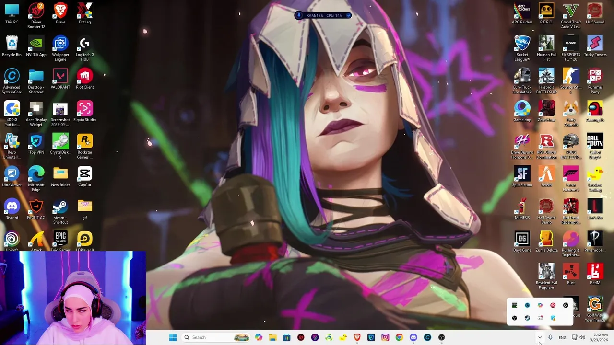This screenshot has width=614, height=345.
Task: Open the Discord desktop icon
Action: [12, 209]
